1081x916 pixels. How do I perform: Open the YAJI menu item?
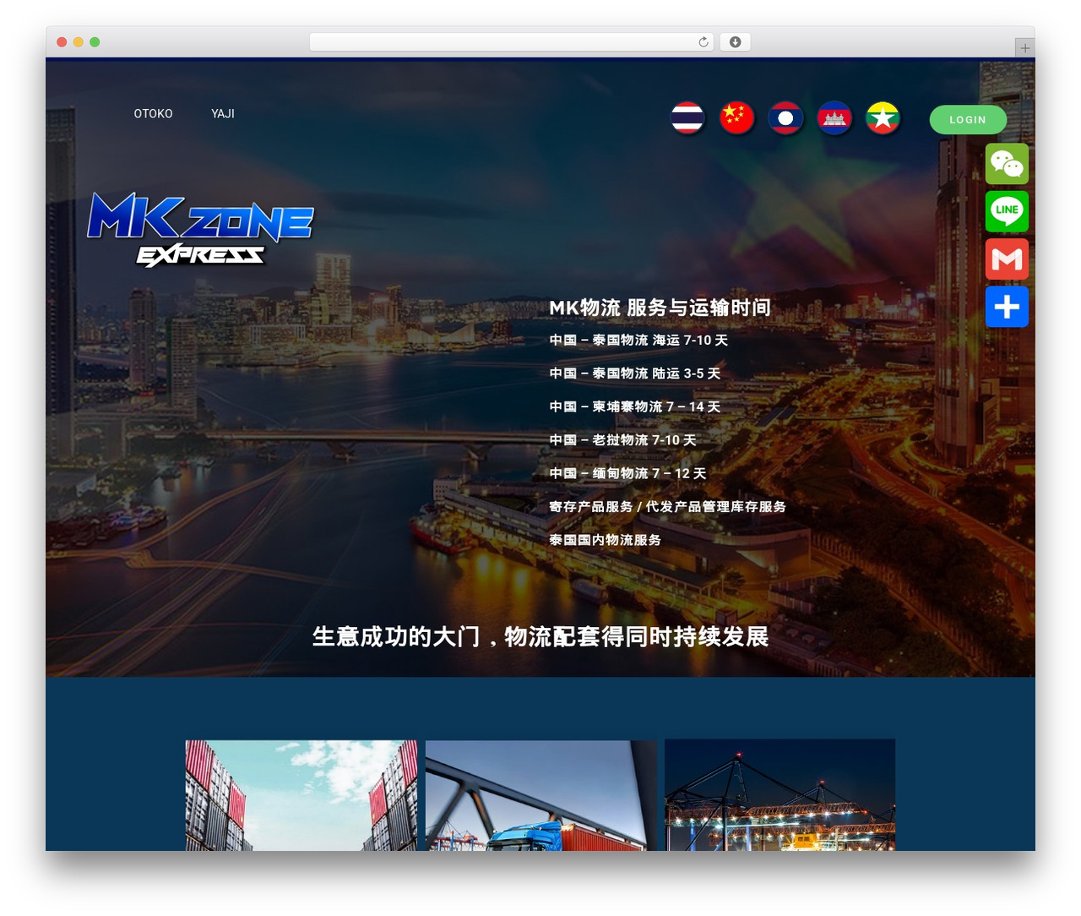[x=223, y=113]
